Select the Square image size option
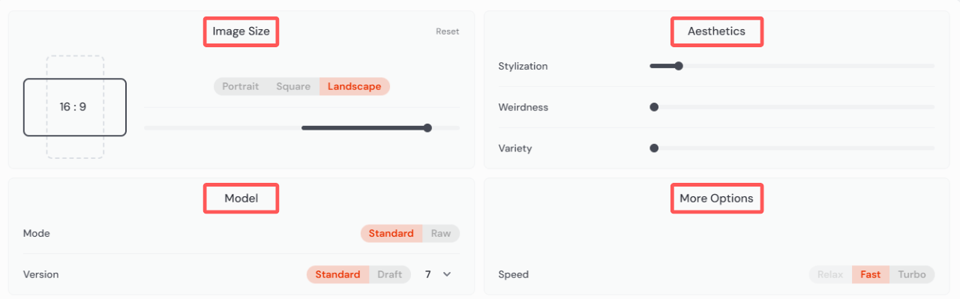 tap(293, 86)
